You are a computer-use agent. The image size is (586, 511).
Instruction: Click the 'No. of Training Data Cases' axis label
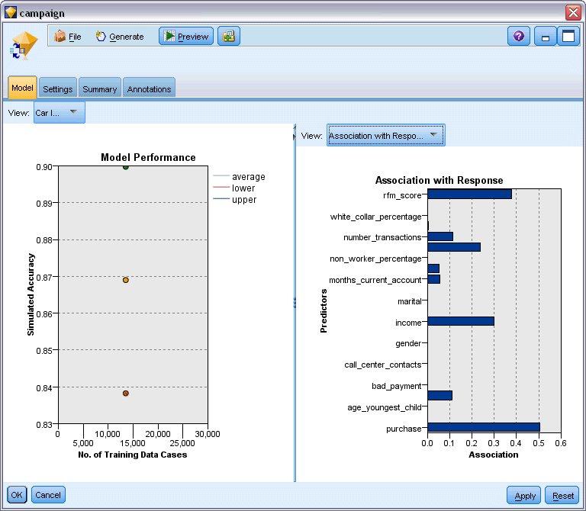132,455
